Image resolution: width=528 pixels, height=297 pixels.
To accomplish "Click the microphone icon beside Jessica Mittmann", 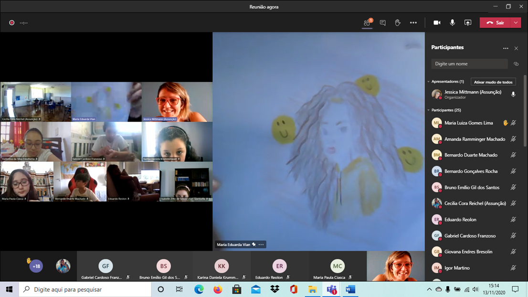I will pyautogui.click(x=513, y=94).
